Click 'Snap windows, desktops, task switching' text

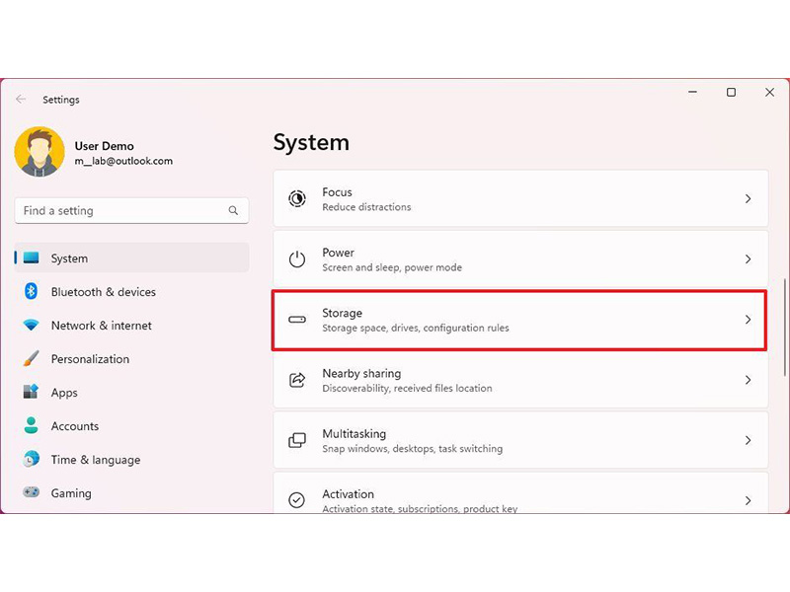pyautogui.click(x=412, y=449)
